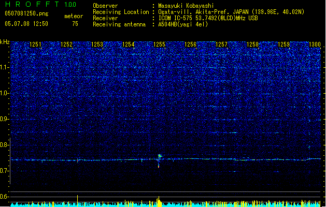
Task: Click the 1255 time marker
Action: point(159,45)
